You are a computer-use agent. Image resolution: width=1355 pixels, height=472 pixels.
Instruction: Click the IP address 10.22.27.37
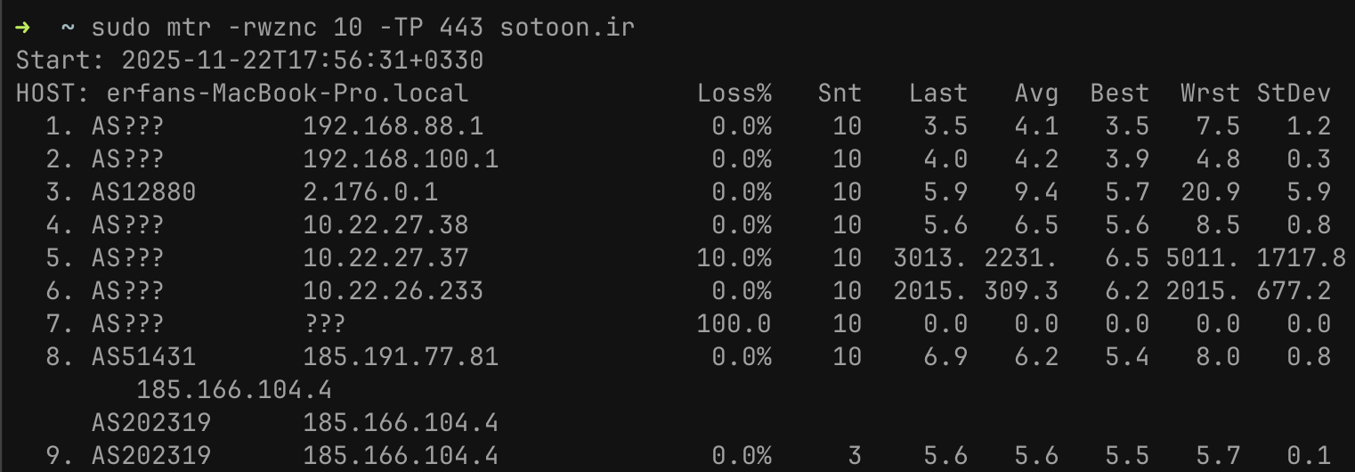pos(385,258)
